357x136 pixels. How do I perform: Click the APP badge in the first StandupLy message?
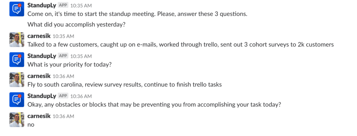[63, 5]
